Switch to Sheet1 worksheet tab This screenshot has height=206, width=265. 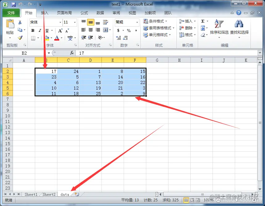pyautogui.click(x=31, y=195)
